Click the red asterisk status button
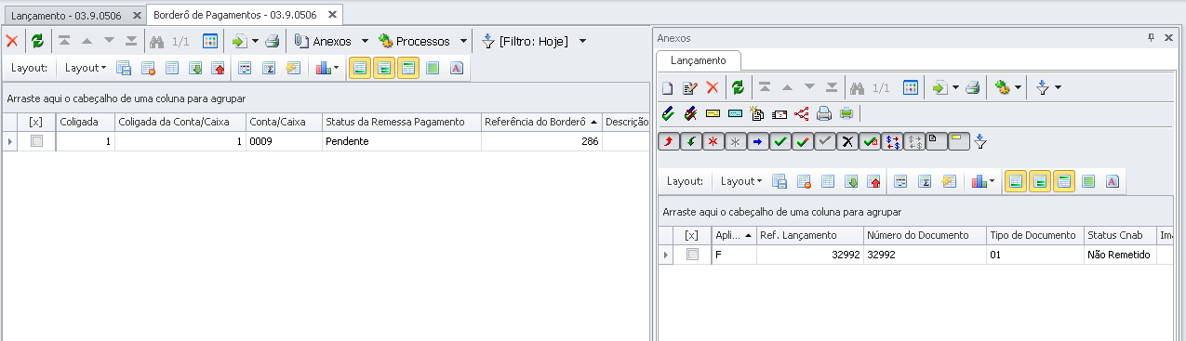Viewport: 1186px width, 341px height. coord(713,141)
